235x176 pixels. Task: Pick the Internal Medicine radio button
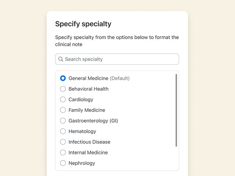point(63,152)
